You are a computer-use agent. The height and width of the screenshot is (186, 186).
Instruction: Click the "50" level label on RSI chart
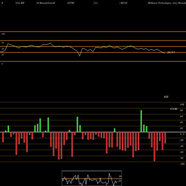point(3,49)
